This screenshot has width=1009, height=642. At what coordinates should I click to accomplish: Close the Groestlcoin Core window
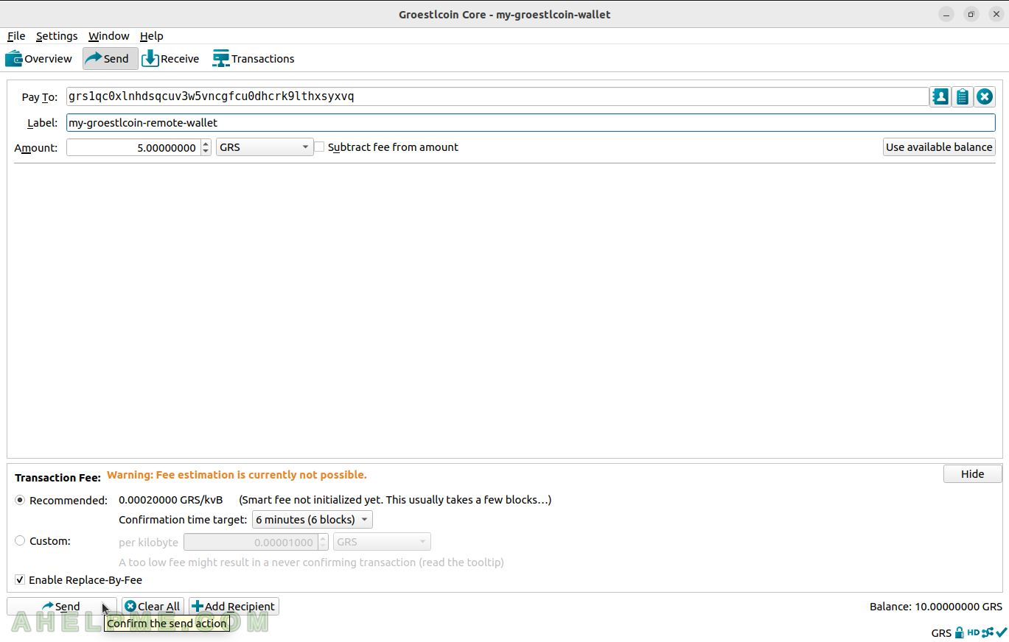(x=996, y=14)
